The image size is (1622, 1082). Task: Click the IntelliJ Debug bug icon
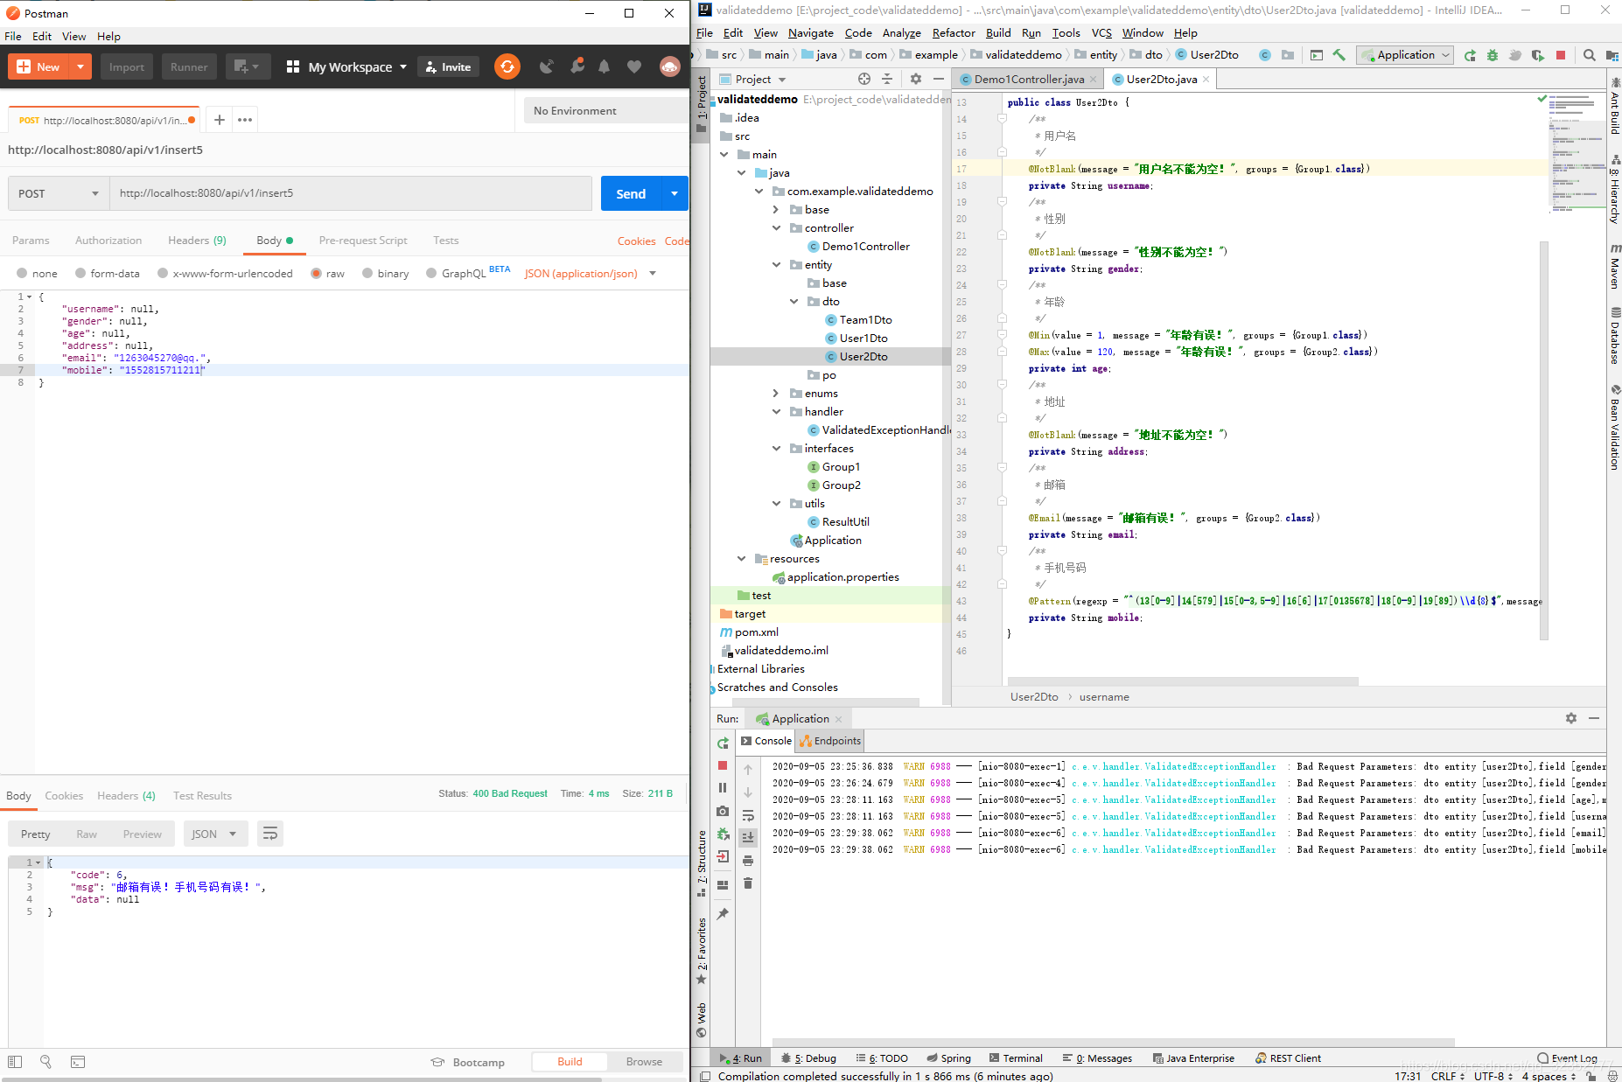click(x=1493, y=55)
